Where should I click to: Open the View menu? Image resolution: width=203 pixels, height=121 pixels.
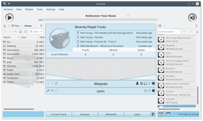click(19, 9)
